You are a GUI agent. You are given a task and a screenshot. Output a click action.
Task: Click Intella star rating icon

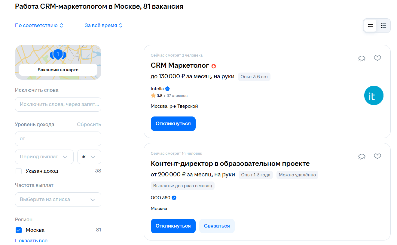point(153,96)
